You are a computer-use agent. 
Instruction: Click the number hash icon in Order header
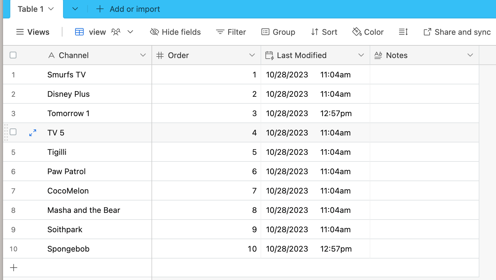(160, 55)
